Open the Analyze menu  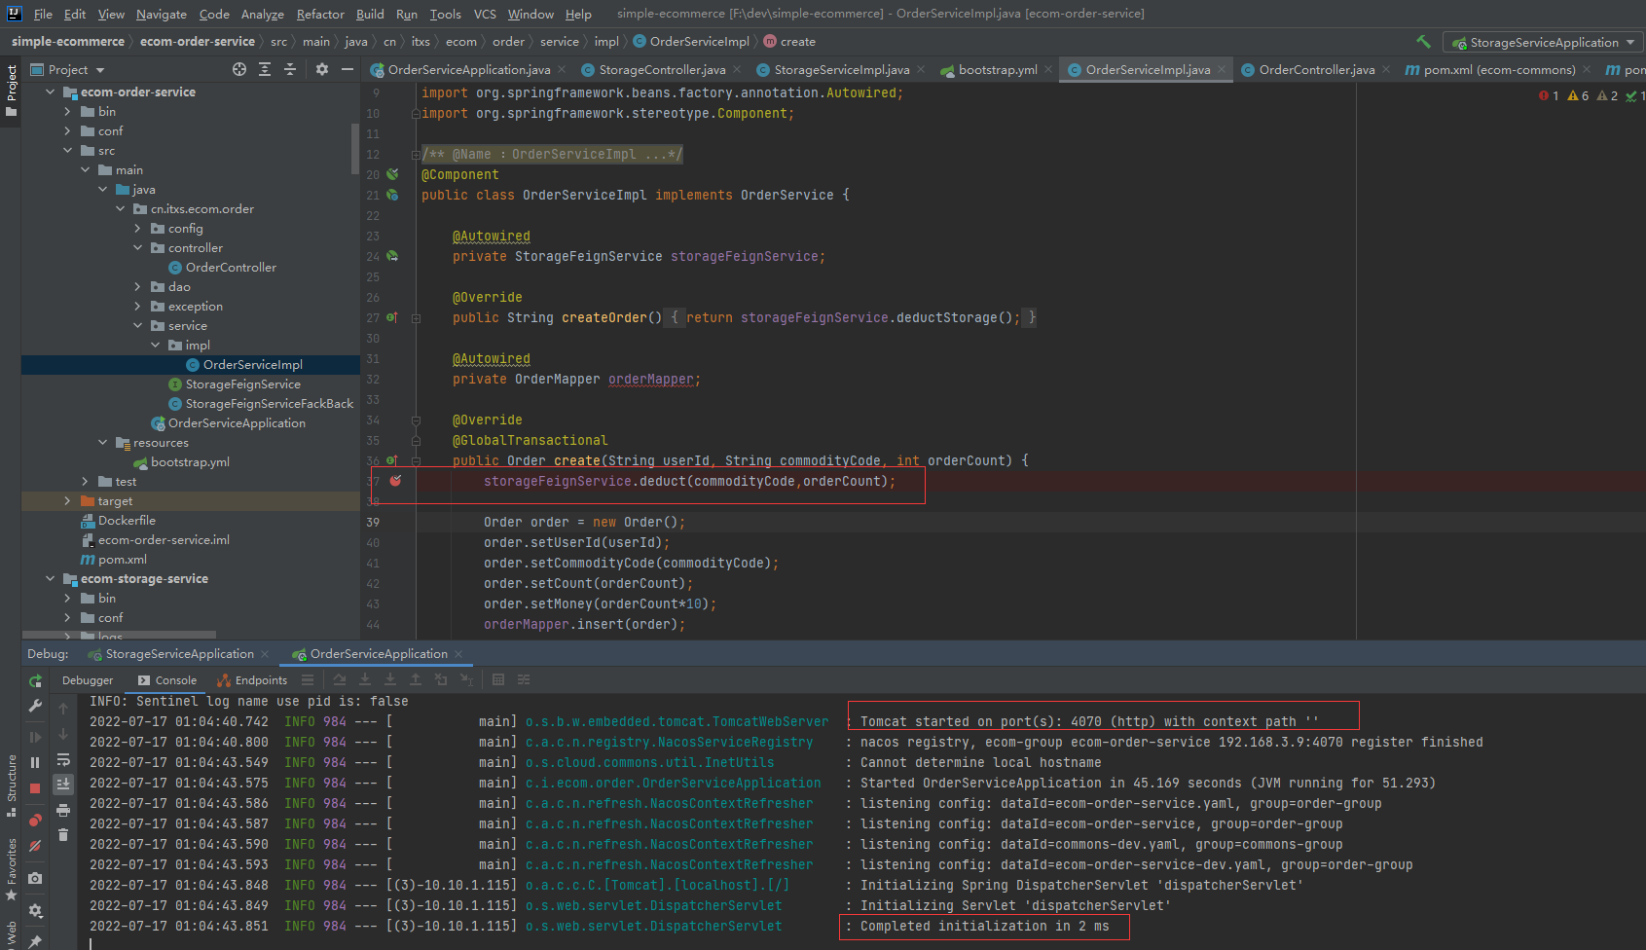(263, 14)
